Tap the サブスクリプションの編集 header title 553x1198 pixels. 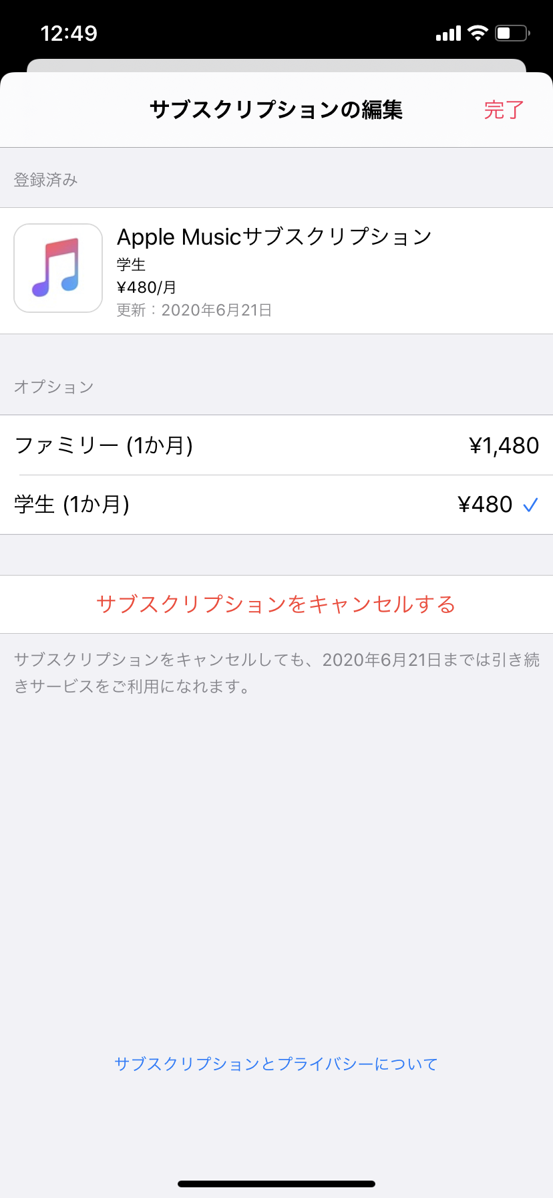click(x=276, y=110)
